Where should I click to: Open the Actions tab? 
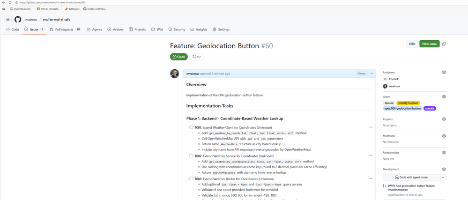point(115,29)
